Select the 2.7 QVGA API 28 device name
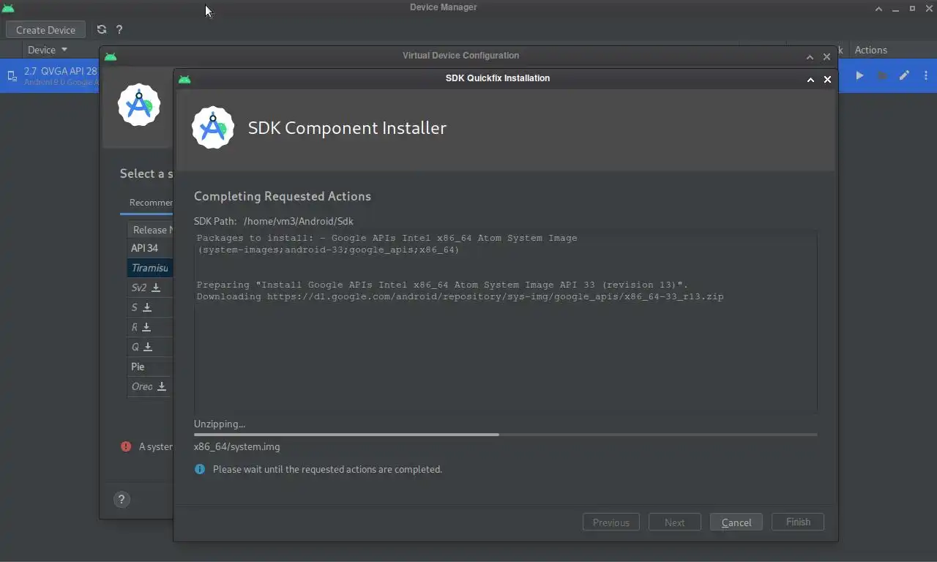 tap(60, 71)
